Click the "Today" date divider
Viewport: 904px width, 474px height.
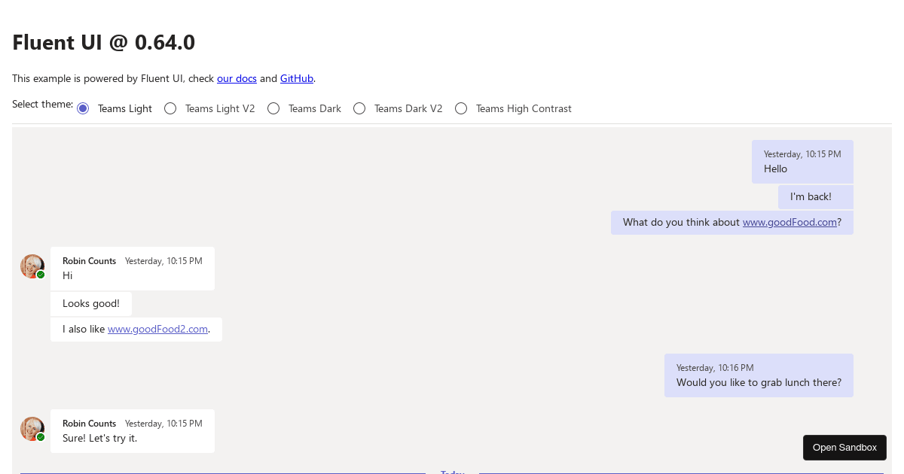tap(452, 472)
